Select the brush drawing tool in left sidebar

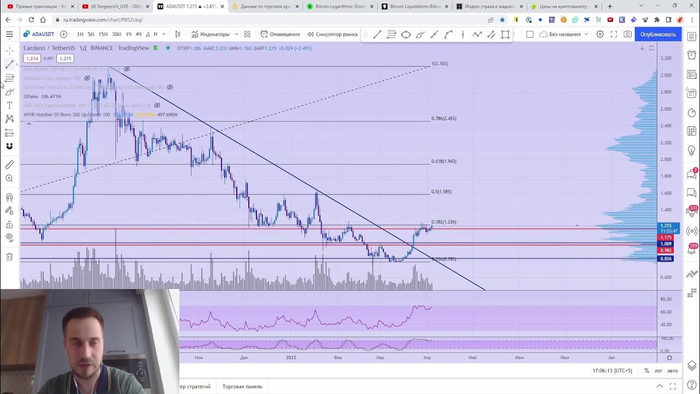point(9,92)
